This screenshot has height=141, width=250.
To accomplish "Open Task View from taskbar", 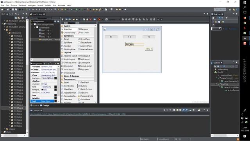I will (245, 12).
